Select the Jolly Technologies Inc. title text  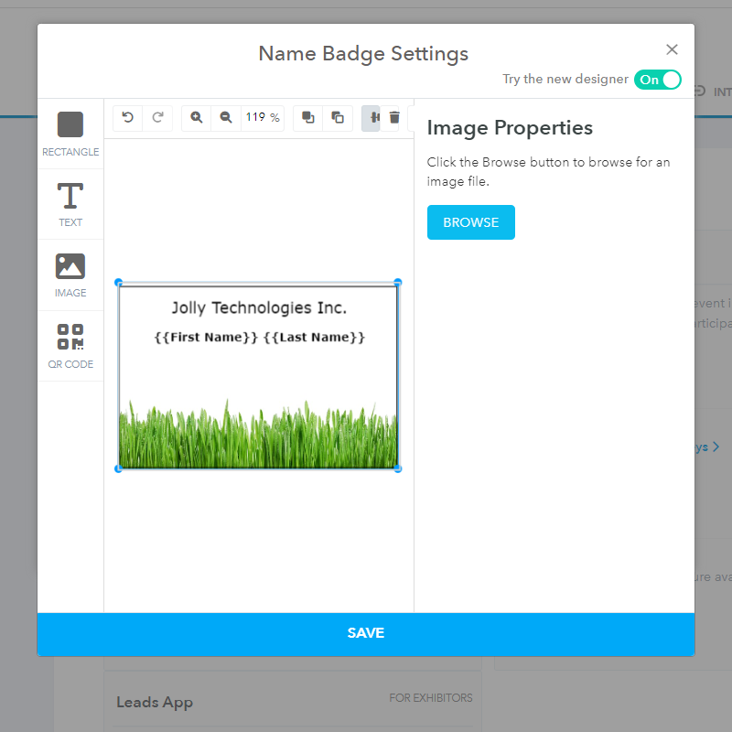pyautogui.click(x=258, y=307)
